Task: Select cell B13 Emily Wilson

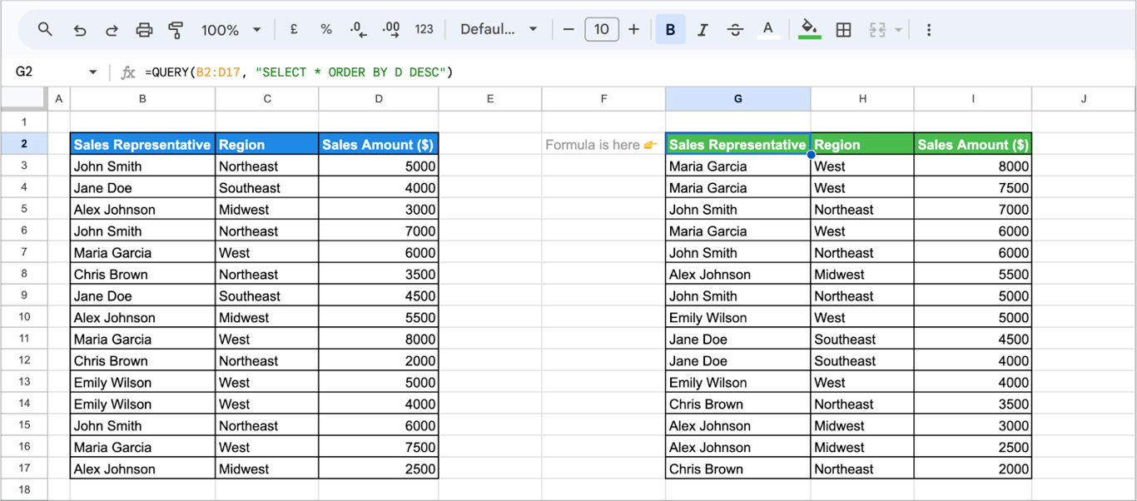Action: tap(143, 382)
